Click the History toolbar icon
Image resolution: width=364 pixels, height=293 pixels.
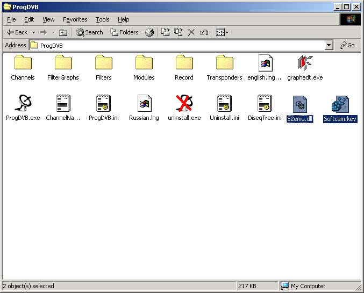[149, 32]
